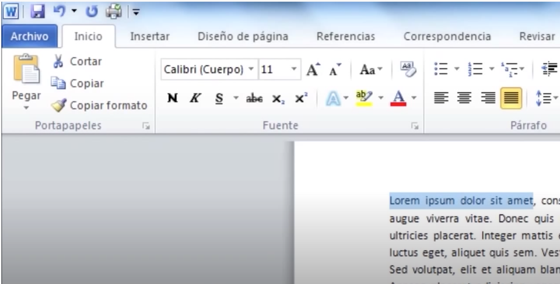Switch to the Inicio tab

point(88,36)
